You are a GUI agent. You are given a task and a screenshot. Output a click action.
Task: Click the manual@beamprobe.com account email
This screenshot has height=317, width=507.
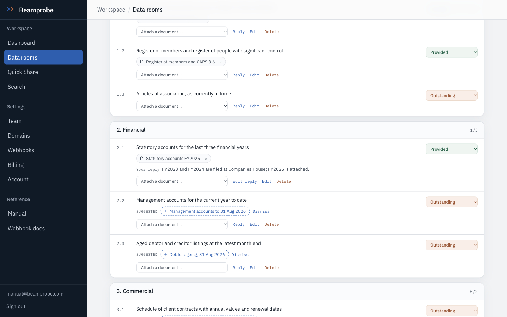point(35,294)
